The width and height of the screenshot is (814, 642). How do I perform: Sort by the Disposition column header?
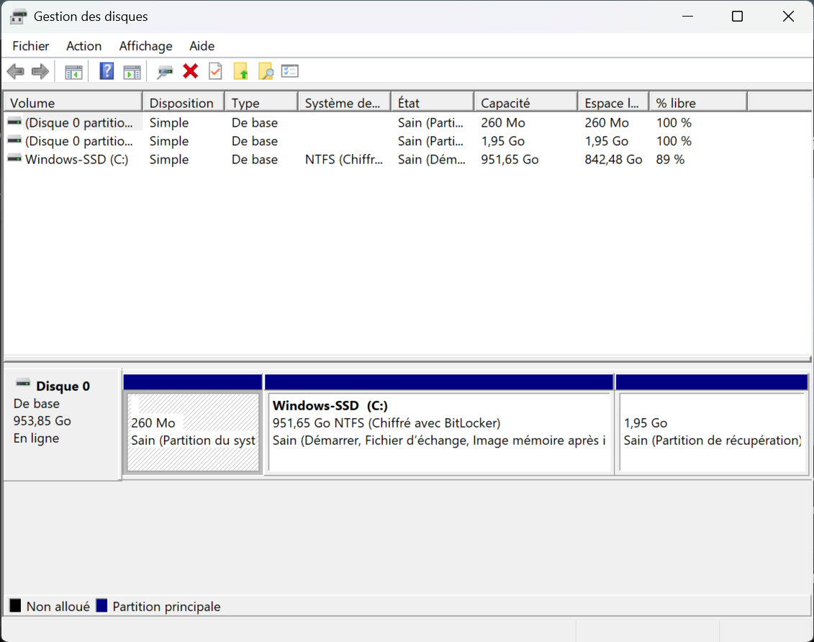click(x=184, y=102)
